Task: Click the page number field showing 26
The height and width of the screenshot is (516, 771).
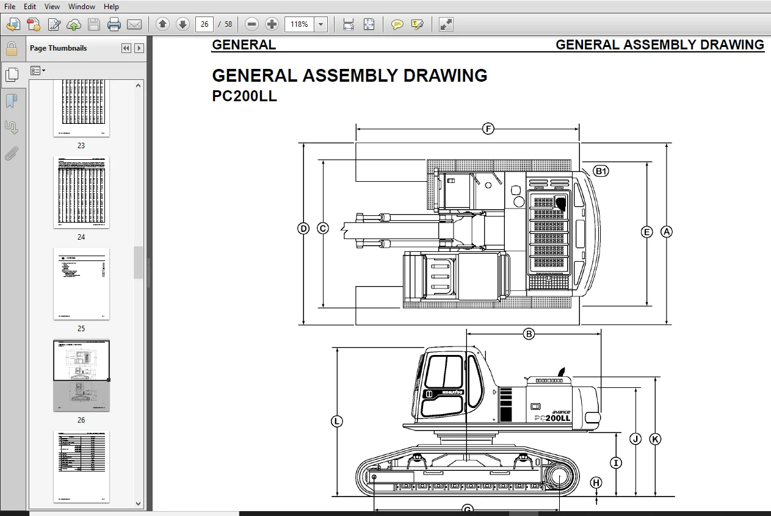Action: click(205, 24)
